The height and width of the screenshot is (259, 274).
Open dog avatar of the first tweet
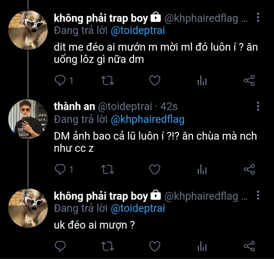(x=28, y=30)
